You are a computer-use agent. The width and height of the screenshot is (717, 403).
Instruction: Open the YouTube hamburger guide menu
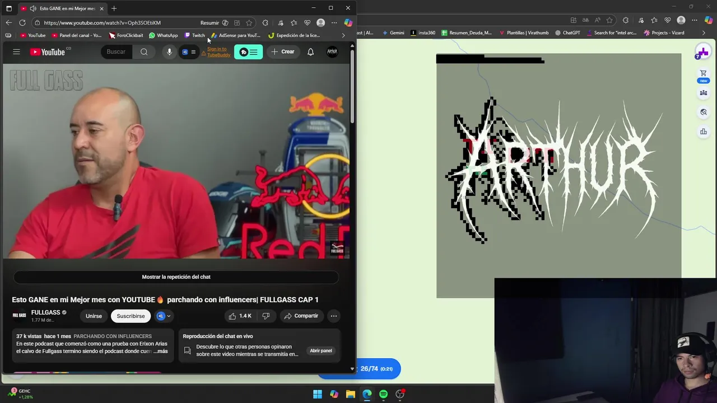16,51
